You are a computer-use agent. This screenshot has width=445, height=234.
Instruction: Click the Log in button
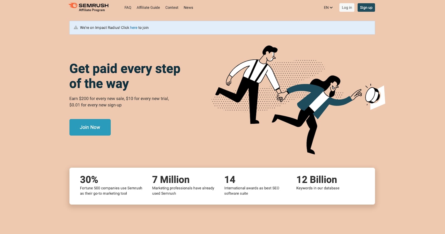coord(347,7)
